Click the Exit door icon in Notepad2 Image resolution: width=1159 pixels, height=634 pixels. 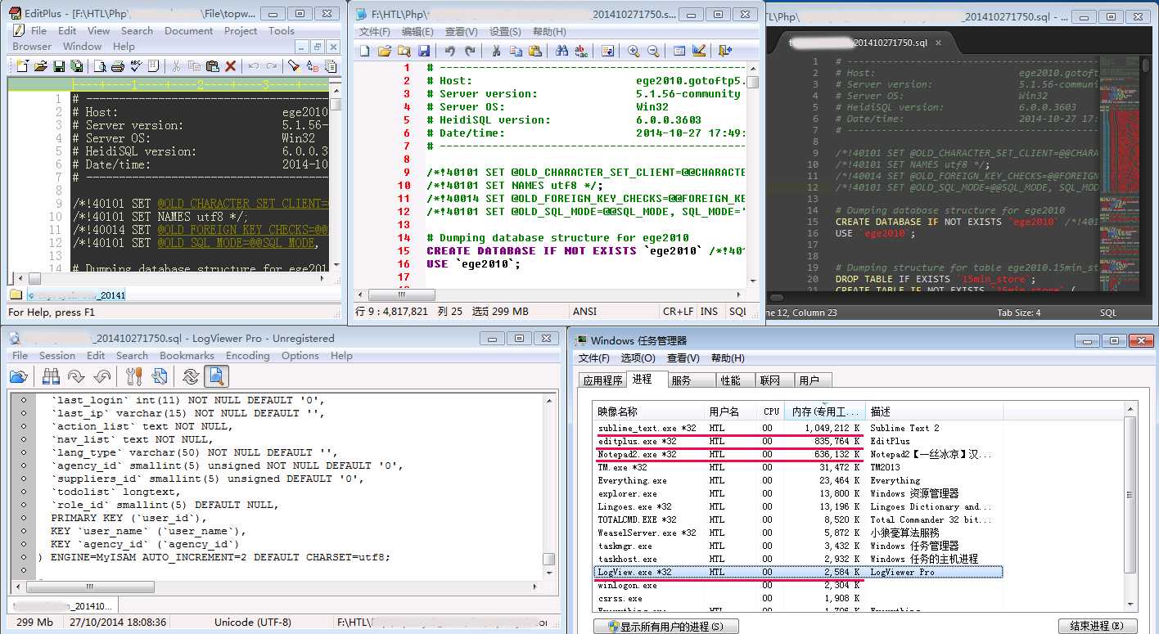[x=724, y=51]
